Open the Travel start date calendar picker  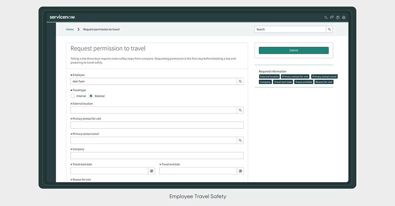151,171
